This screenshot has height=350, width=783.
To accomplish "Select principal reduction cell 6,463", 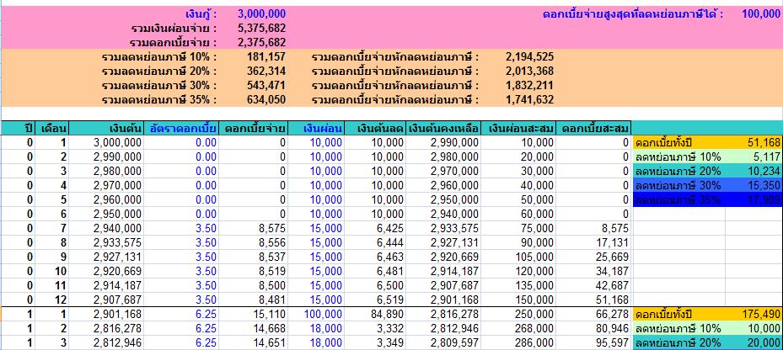I will pos(376,257).
